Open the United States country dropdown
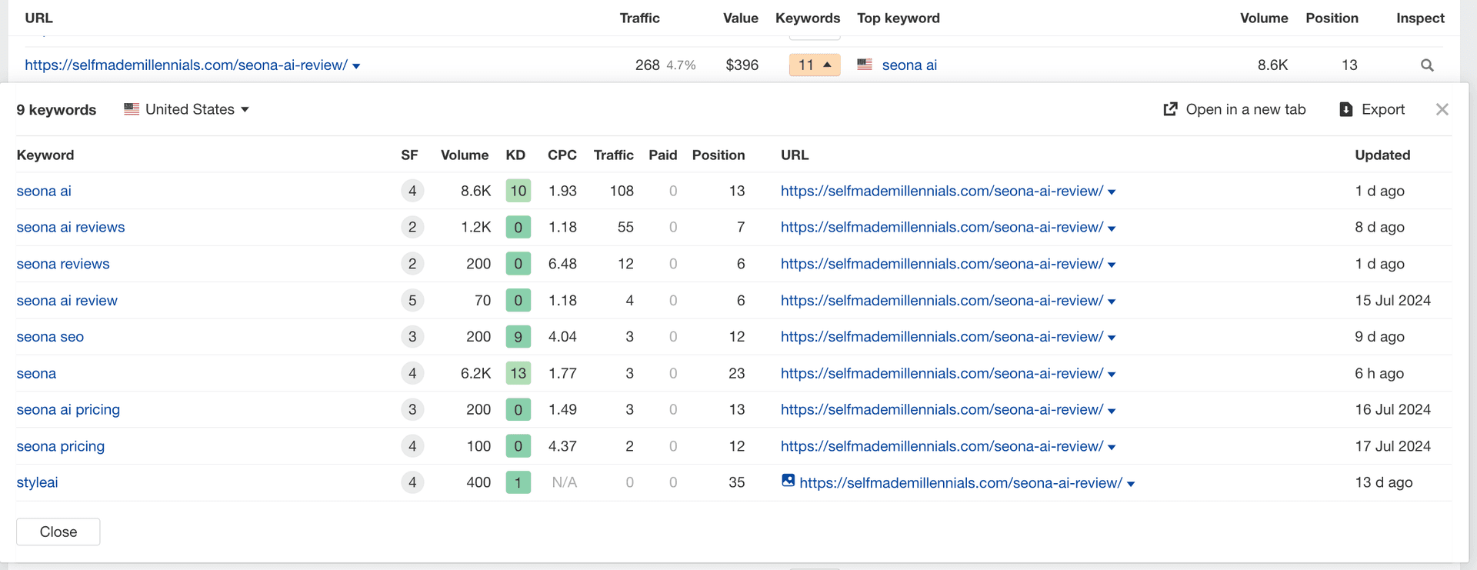1477x570 pixels. [x=187, y=109]
